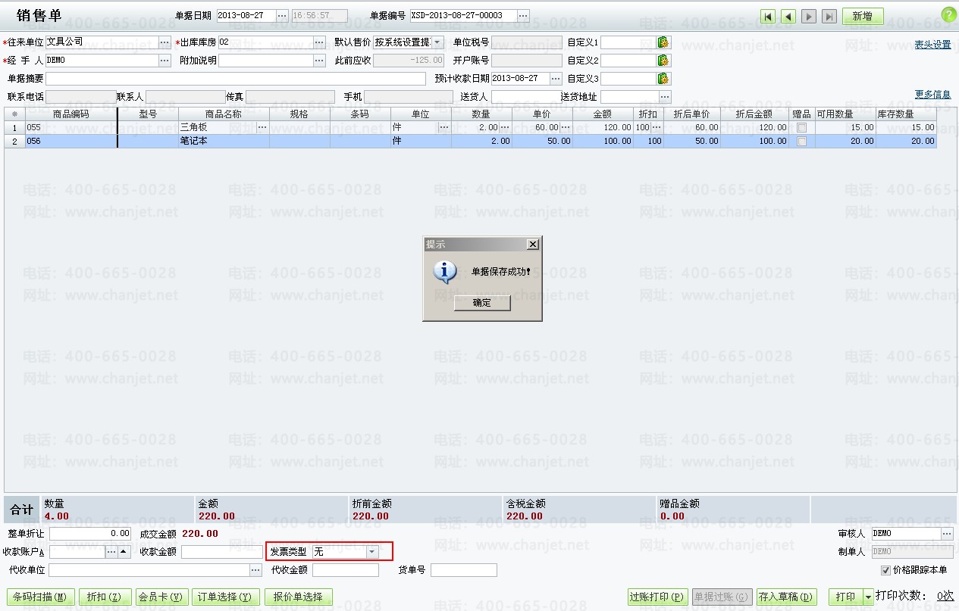Open the 表头设置 link
Viewport: 959px width, 611px height.
[932, 45]
